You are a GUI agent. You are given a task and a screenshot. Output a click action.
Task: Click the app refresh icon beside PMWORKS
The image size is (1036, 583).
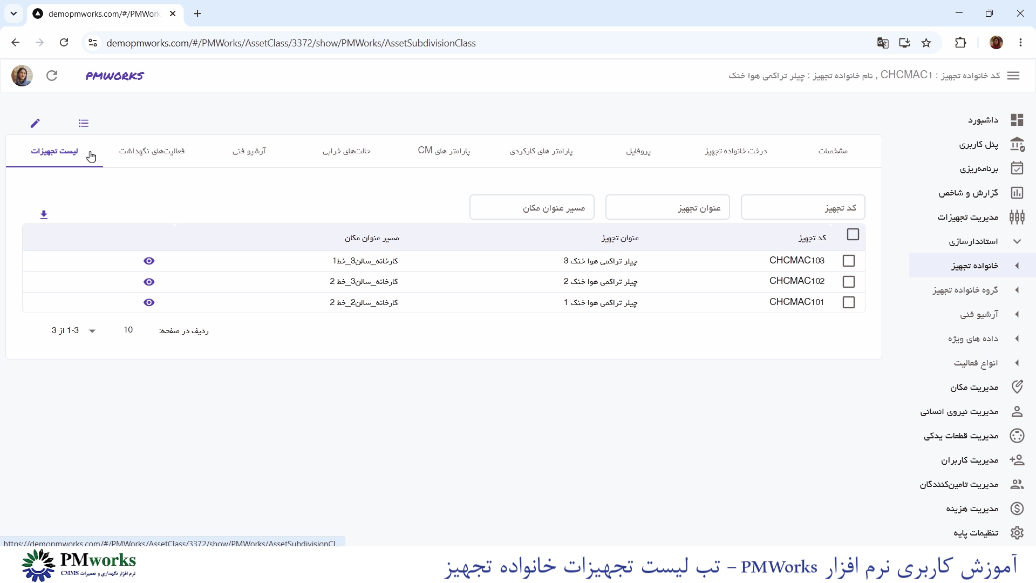point(52,76)
